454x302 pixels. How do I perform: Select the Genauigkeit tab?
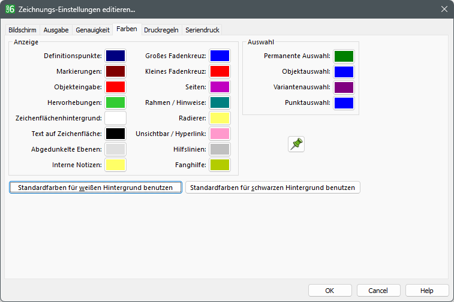coord(92,30)
